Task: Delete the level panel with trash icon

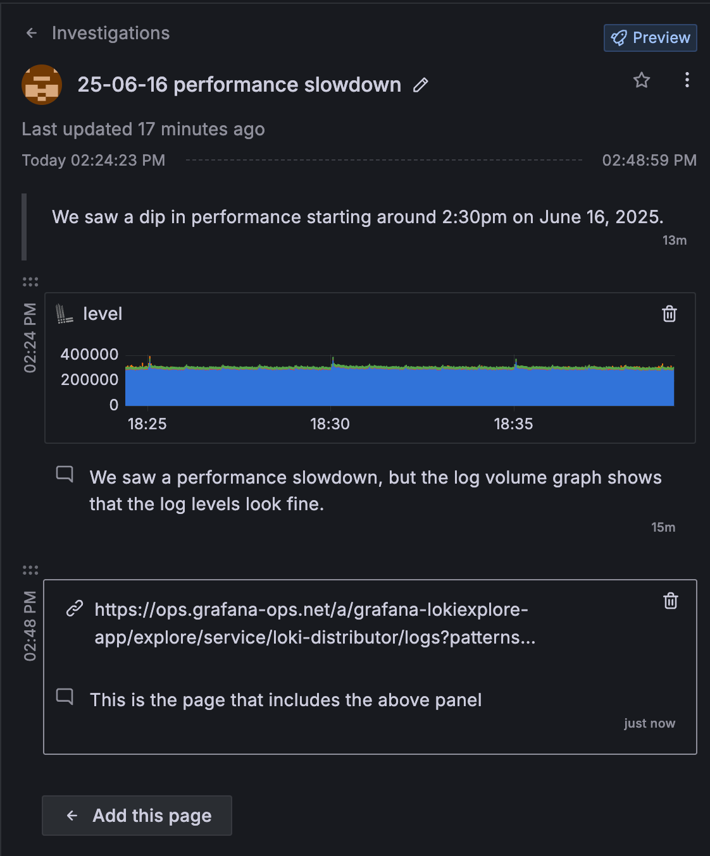Action: coord(670,314)
